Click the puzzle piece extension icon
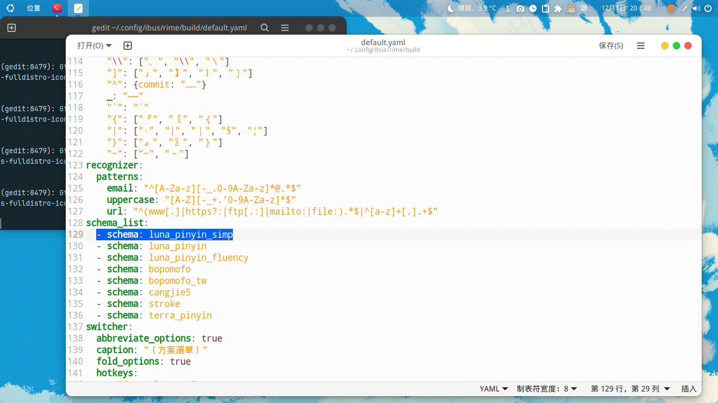718x403 pixels. coord(558,8)
